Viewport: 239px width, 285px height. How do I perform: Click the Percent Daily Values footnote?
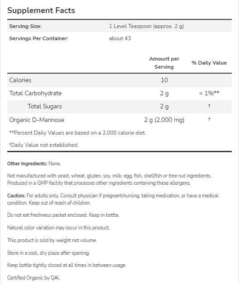pyautogui.click(x=78, y=133)
